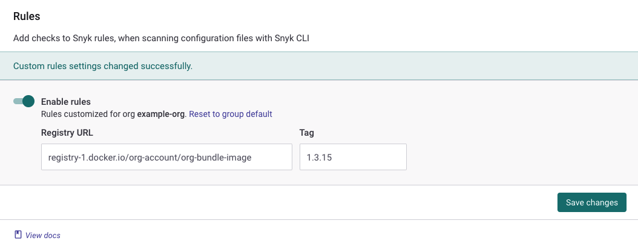Screen dimensions: 638x249
Task: Click the Tag field label
Action: point(306,132)
